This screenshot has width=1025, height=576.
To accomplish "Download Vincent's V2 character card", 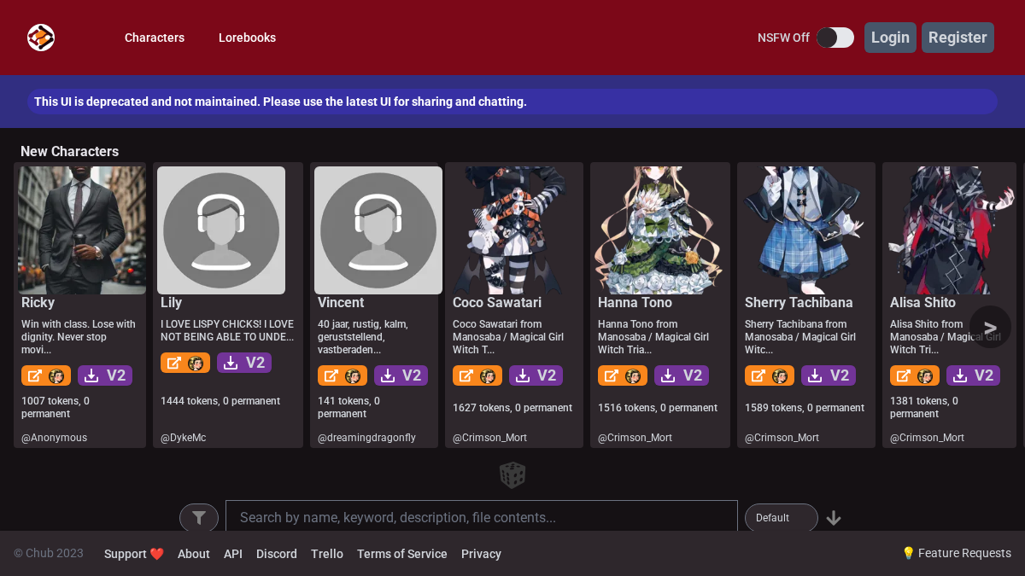I will [x=401, y=375].
